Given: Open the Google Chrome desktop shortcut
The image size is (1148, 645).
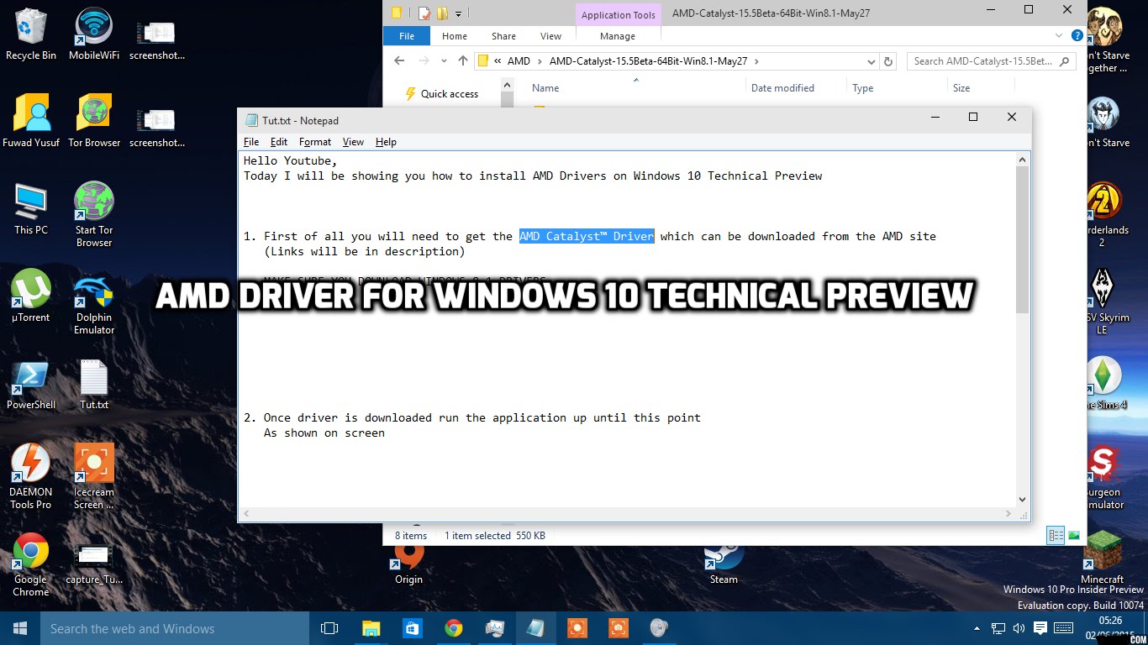Looking at the screenshot, I should (x=31, y=564).
